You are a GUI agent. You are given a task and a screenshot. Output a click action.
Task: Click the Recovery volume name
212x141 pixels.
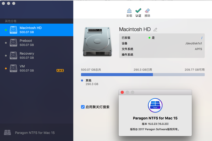[27, 53]
